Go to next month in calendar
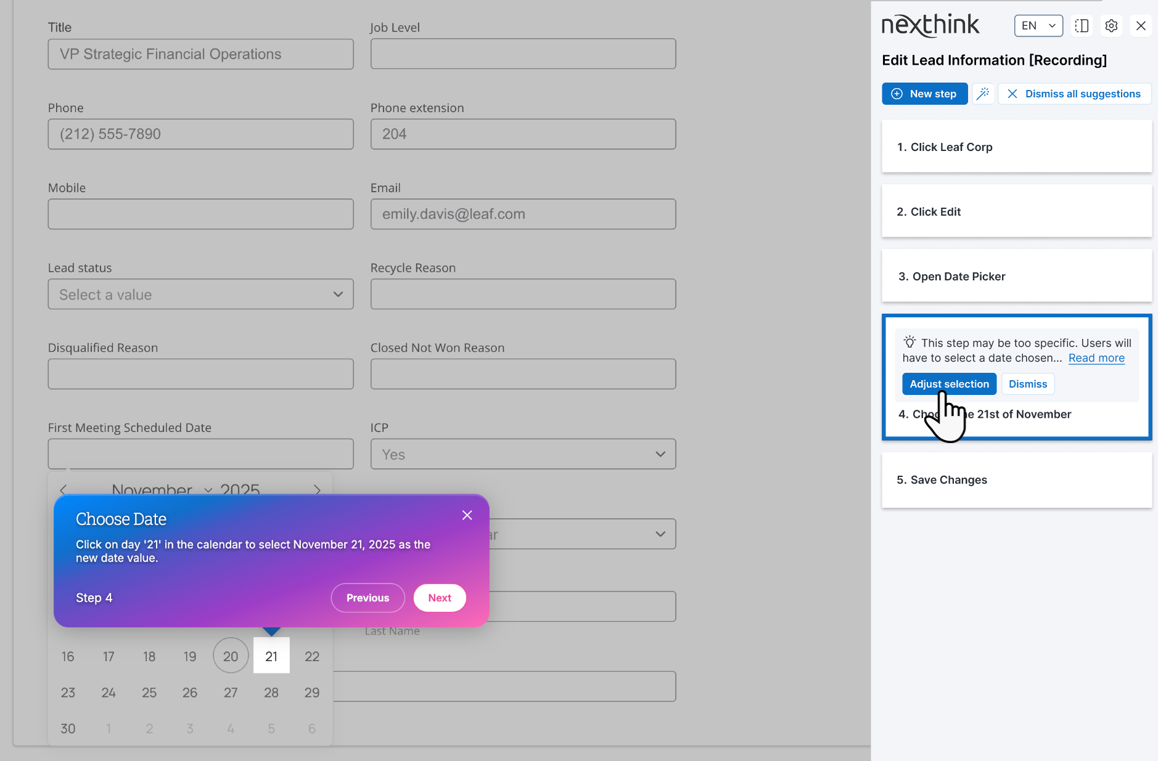 pyautogui.click(x=317, y=490)
